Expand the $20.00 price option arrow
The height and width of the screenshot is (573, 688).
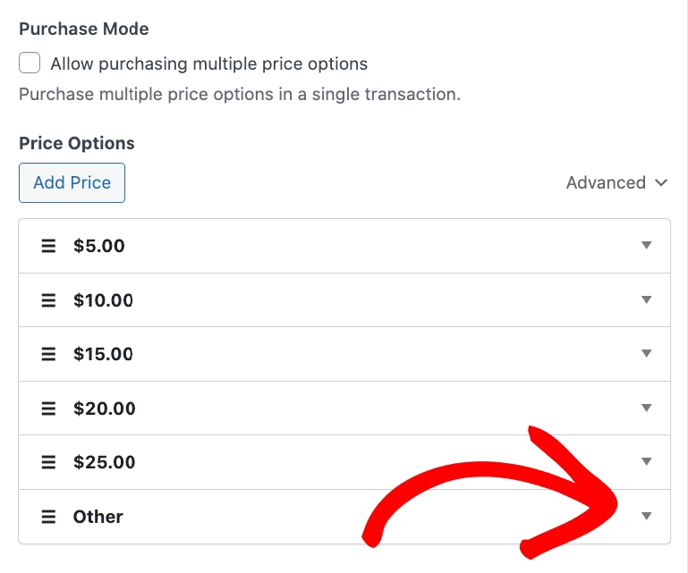click(x=647, y=408)
